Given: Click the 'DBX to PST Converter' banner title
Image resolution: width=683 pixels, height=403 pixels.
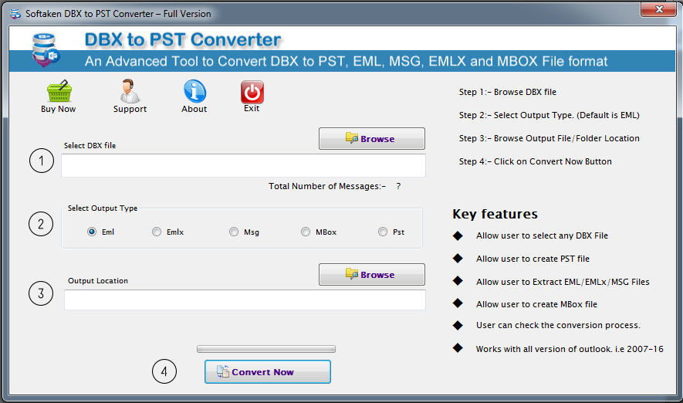Looking at the screenshot, I should (x=183, y=39).
